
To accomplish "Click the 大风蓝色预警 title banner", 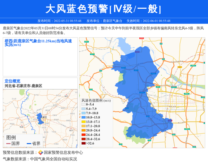I will pyautogui.click(x=104, y=9).
